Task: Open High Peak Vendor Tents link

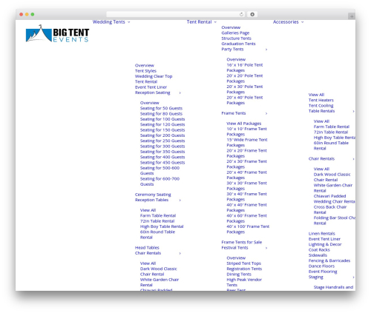Action: (x=244, y=282)
